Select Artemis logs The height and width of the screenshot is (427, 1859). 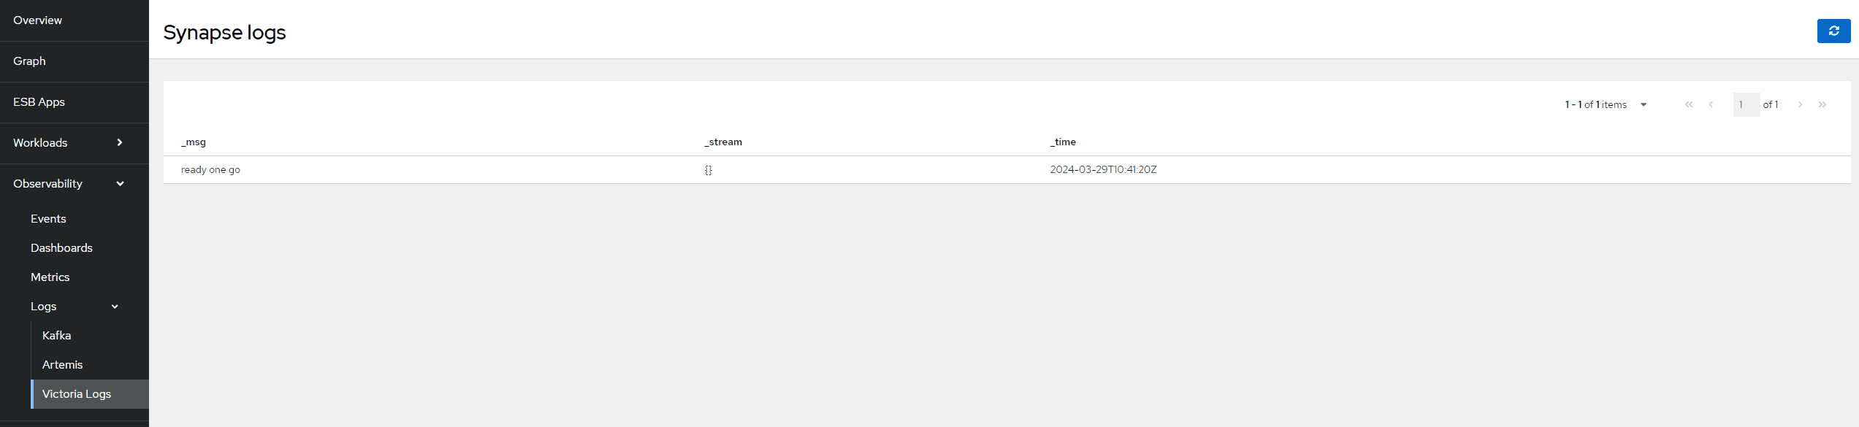63,365
